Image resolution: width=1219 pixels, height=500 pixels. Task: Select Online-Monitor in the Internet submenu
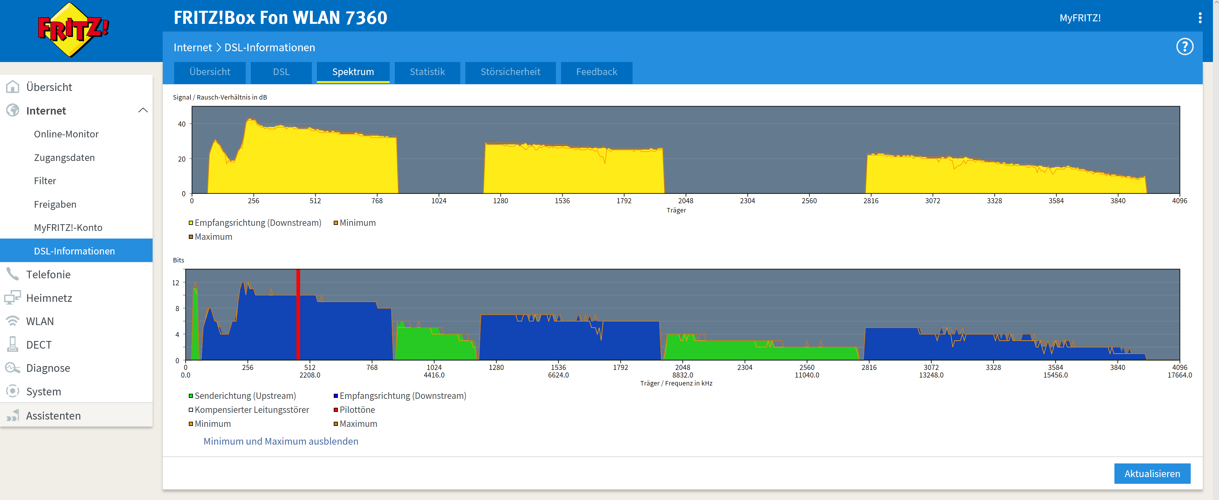66,134
